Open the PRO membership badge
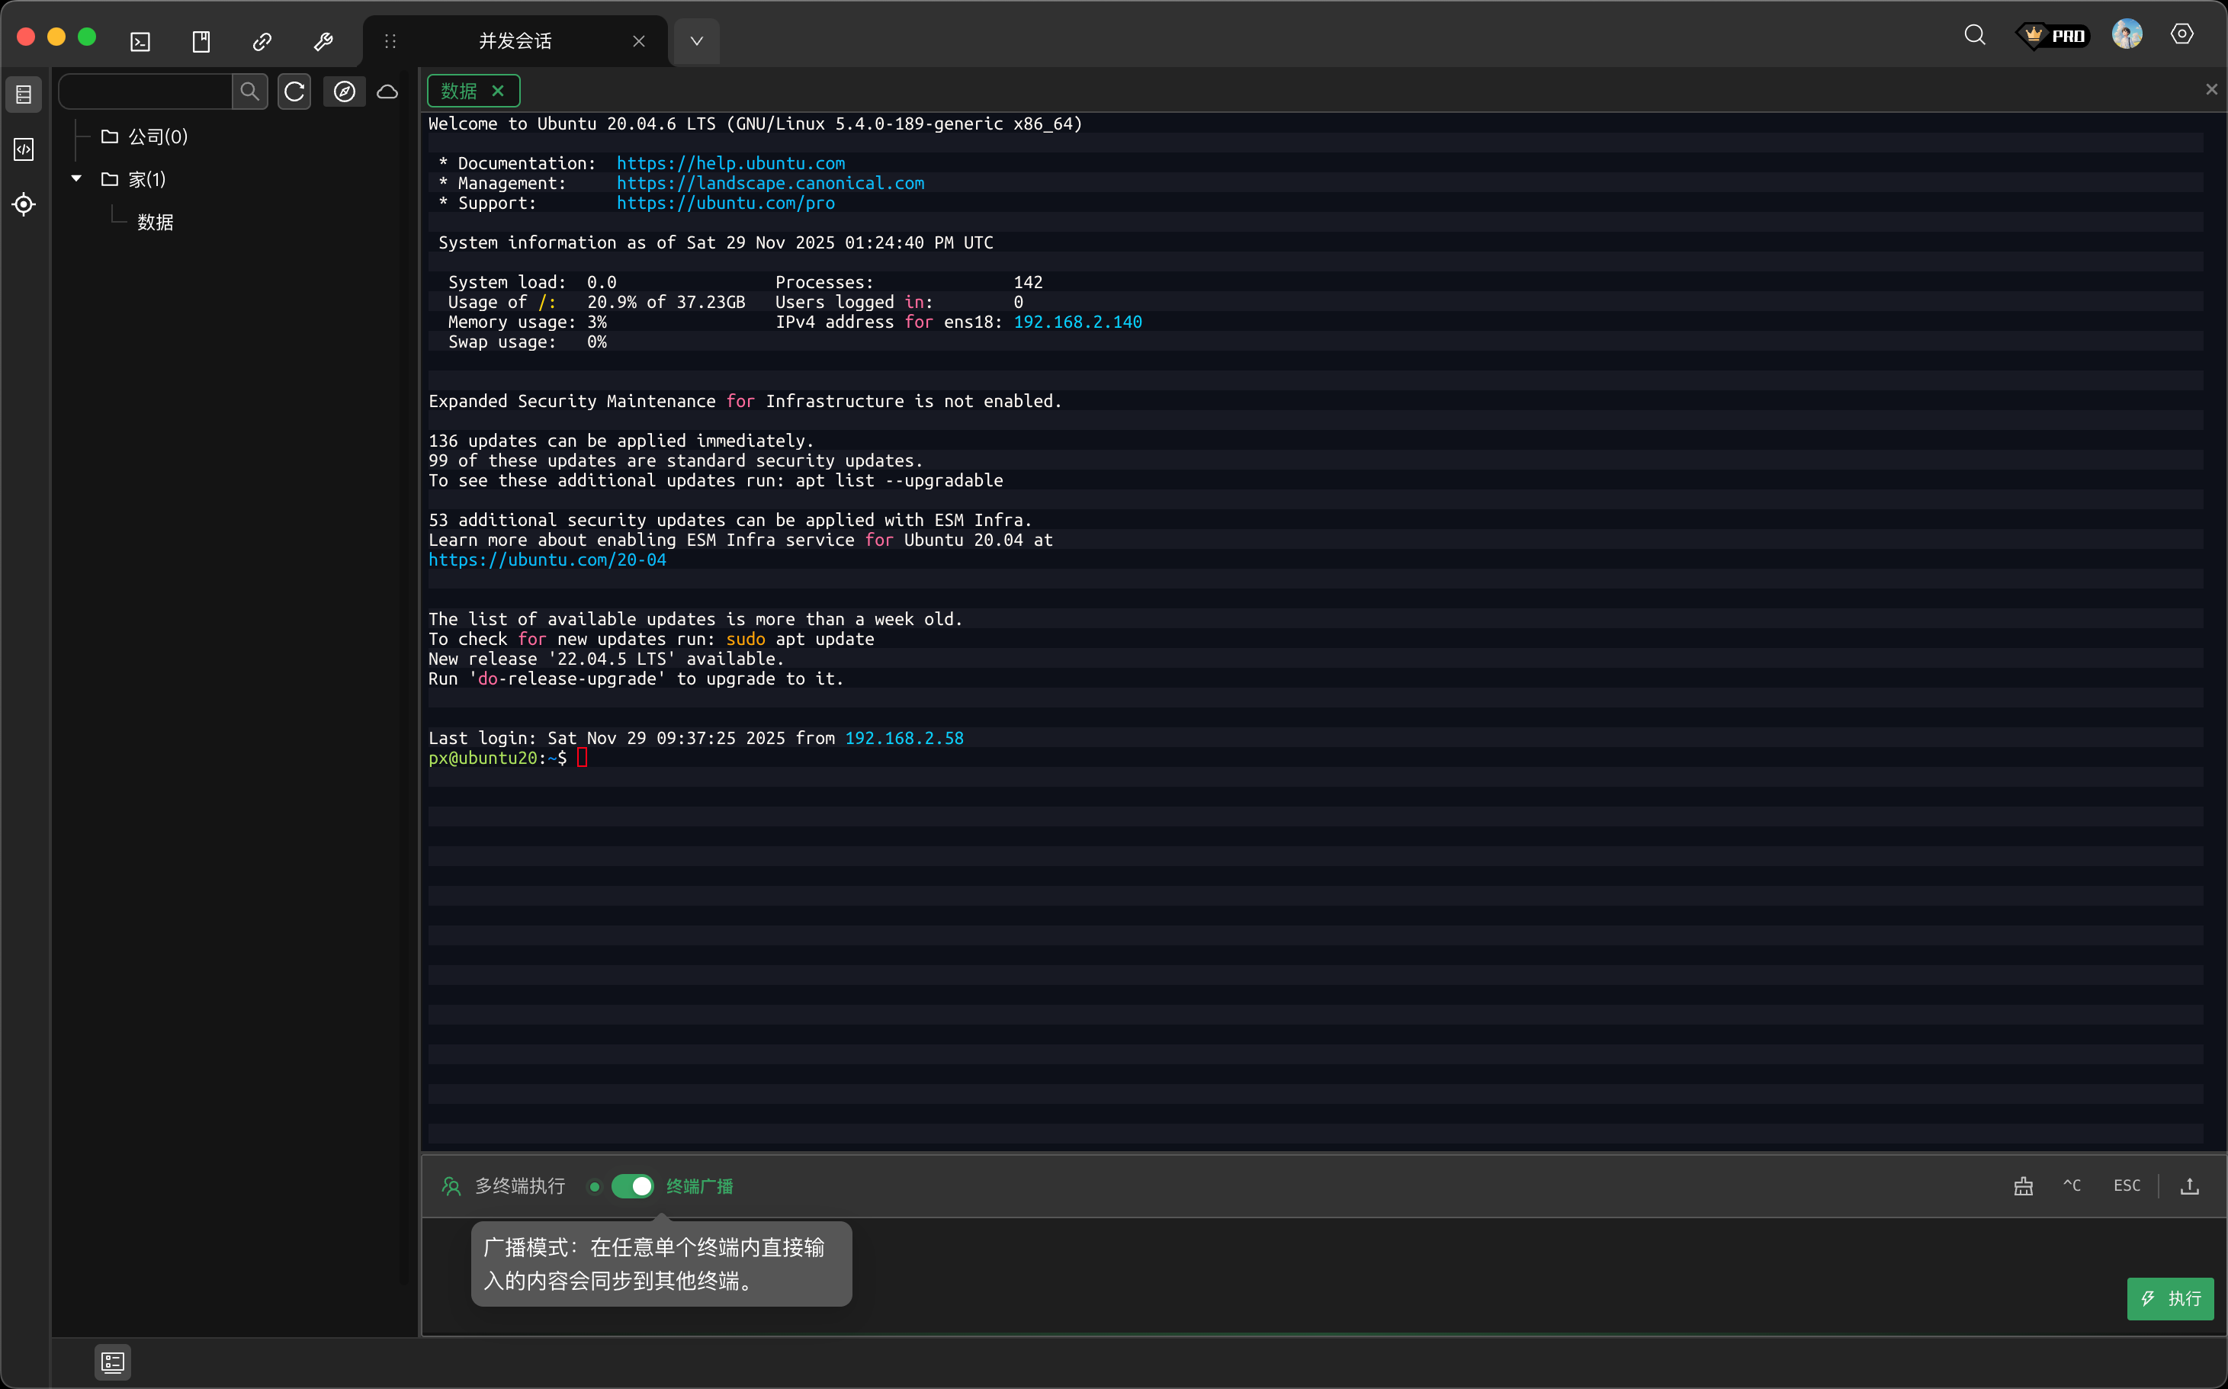The image size is (2228, 1389). (x=2054, y=36)
